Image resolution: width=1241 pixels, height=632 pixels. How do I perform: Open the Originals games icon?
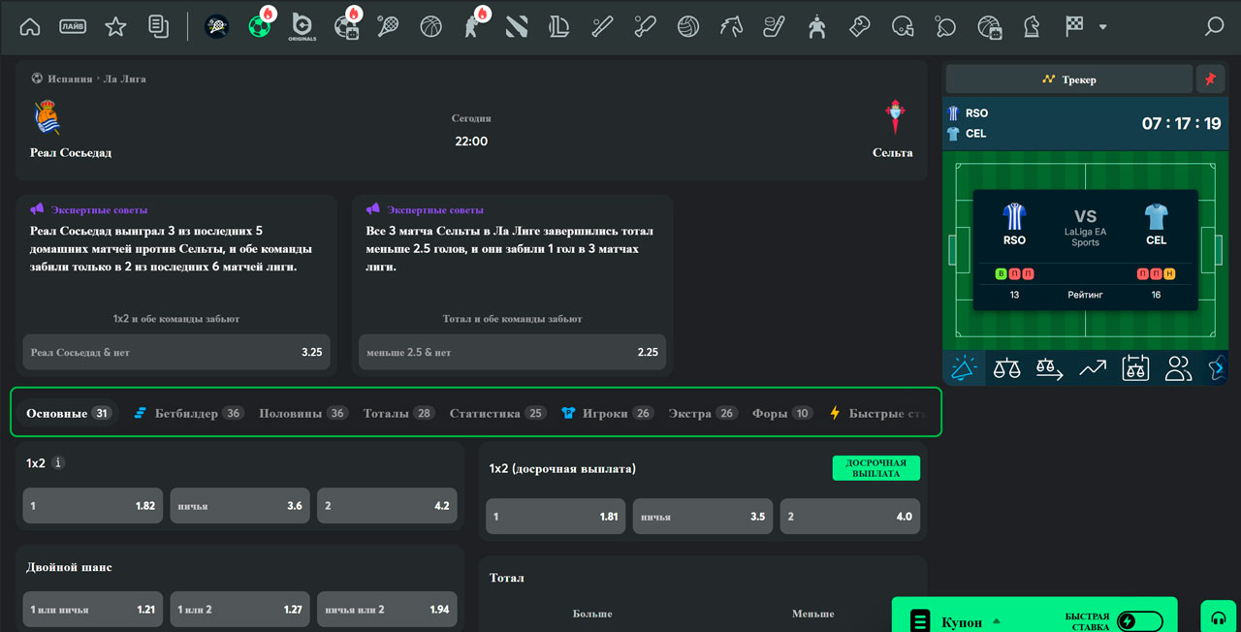302,27
